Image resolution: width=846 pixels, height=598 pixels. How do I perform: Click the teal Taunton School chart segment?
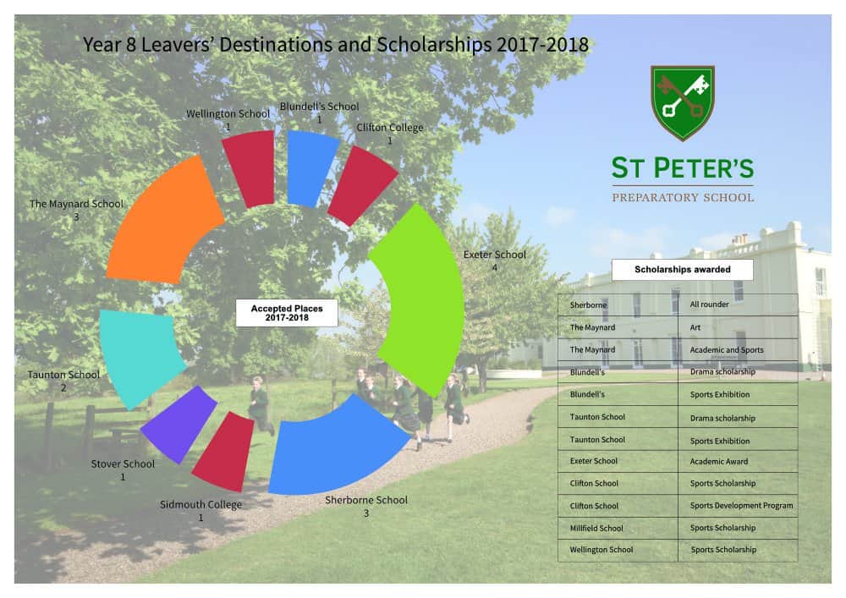coord(140,355)
